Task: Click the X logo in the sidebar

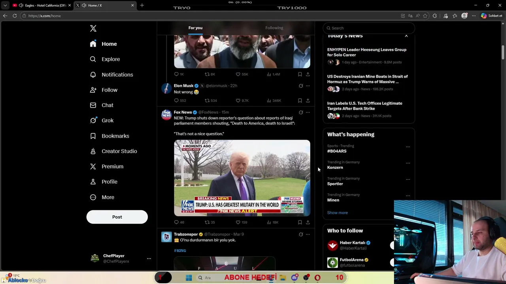Action: (x=93, y=28)
